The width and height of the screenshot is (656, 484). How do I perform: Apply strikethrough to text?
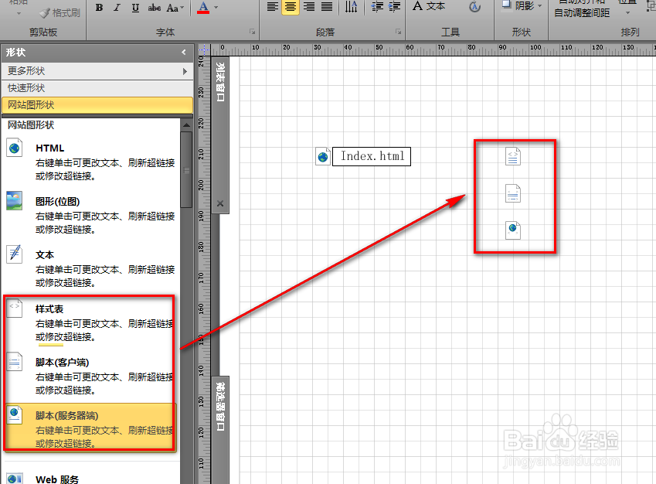tap(154, 8)
